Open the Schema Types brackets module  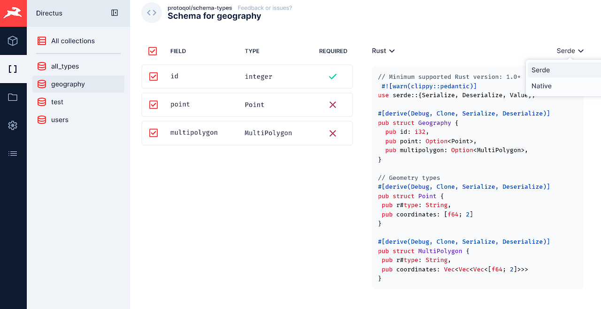tap(13, 69)
